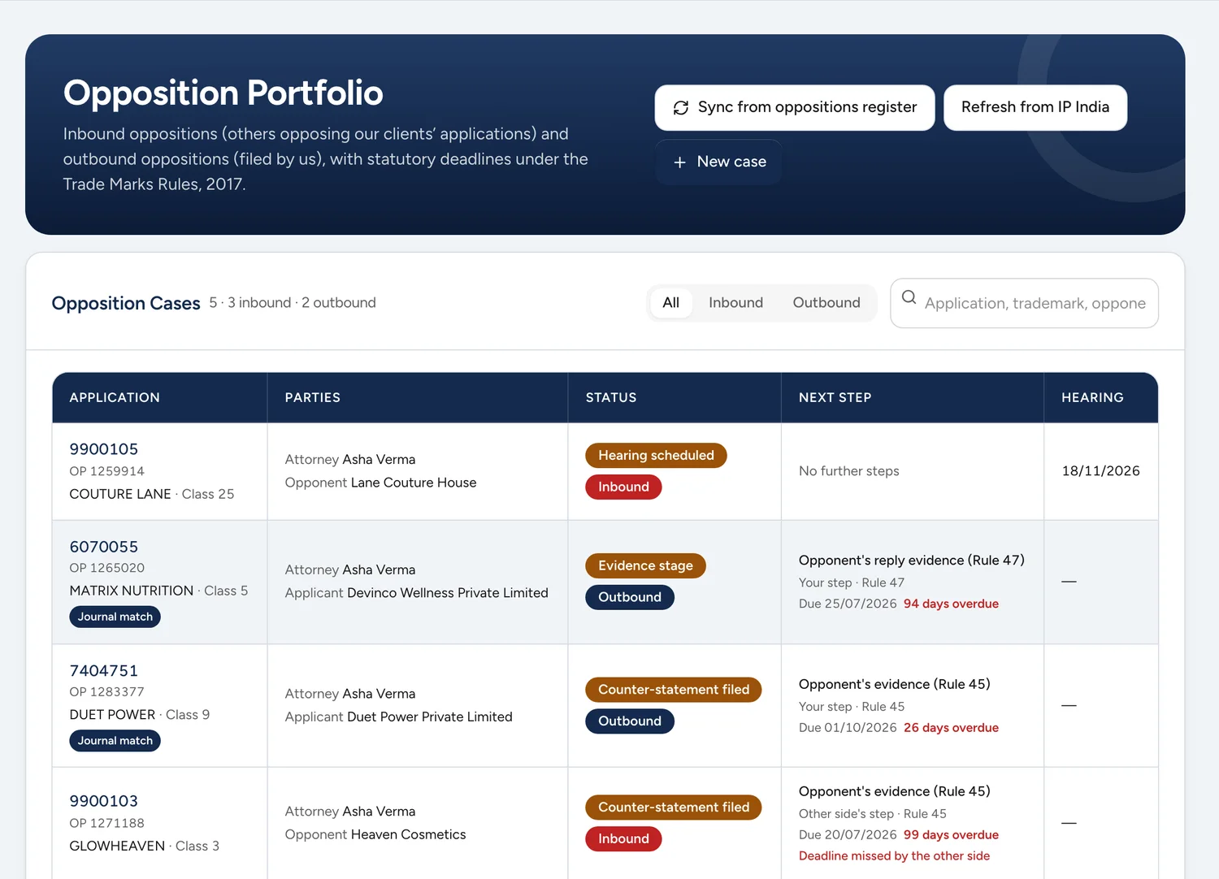Image resolution: width=1219 pixels, height=879 pixels.
Task: Click Counter-statement filed badge for 7404751
Action: coord(674,690)
